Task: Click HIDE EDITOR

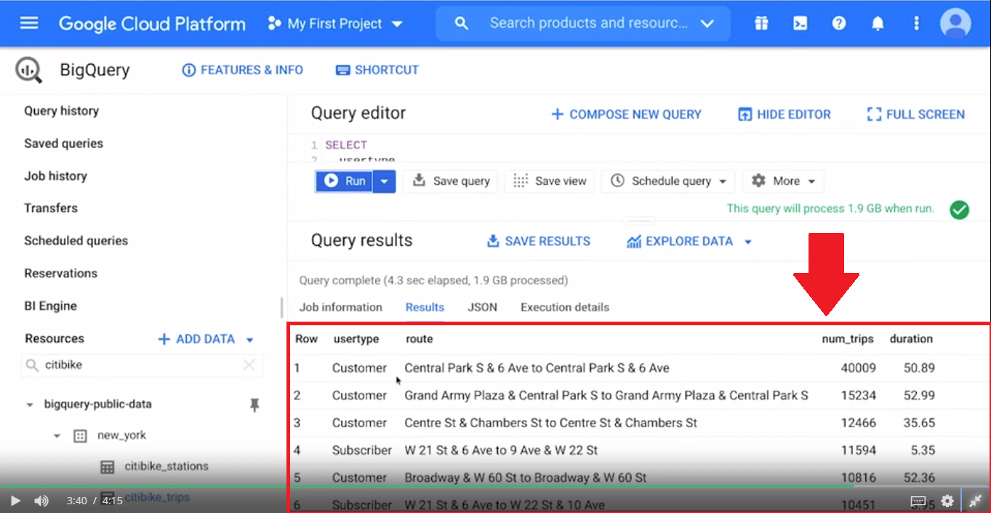Action: point(785,114)
